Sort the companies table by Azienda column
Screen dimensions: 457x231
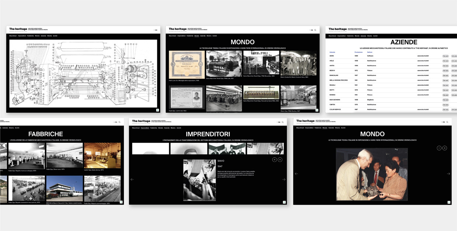coord(332,52)
